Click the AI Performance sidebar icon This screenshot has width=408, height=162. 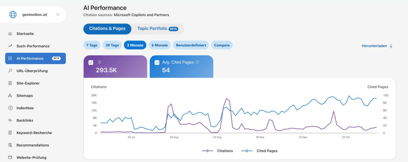pyautogui.click(x=10, y=59)
